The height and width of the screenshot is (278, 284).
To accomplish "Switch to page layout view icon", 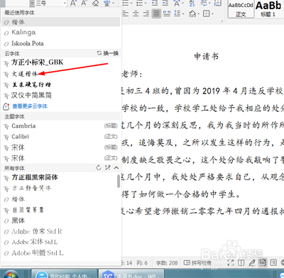I will coord(263,262).
